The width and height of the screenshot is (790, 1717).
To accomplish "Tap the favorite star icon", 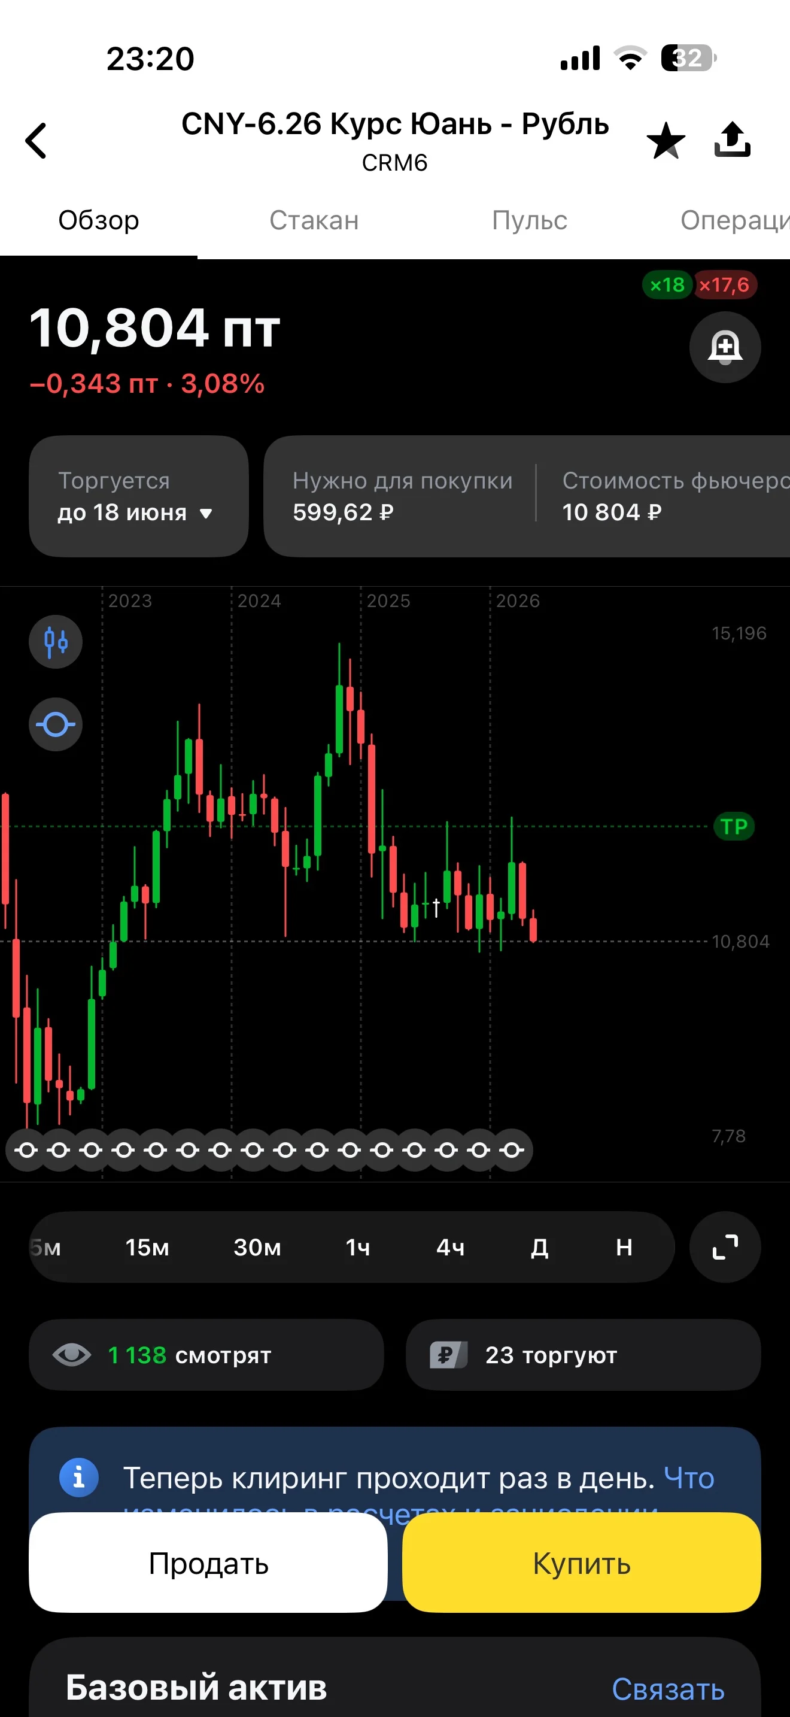I will click(x=666, y=141).
